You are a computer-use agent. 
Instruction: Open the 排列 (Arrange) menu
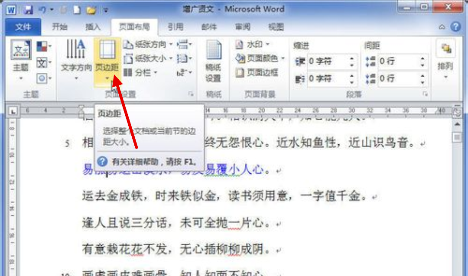(445, 60)
